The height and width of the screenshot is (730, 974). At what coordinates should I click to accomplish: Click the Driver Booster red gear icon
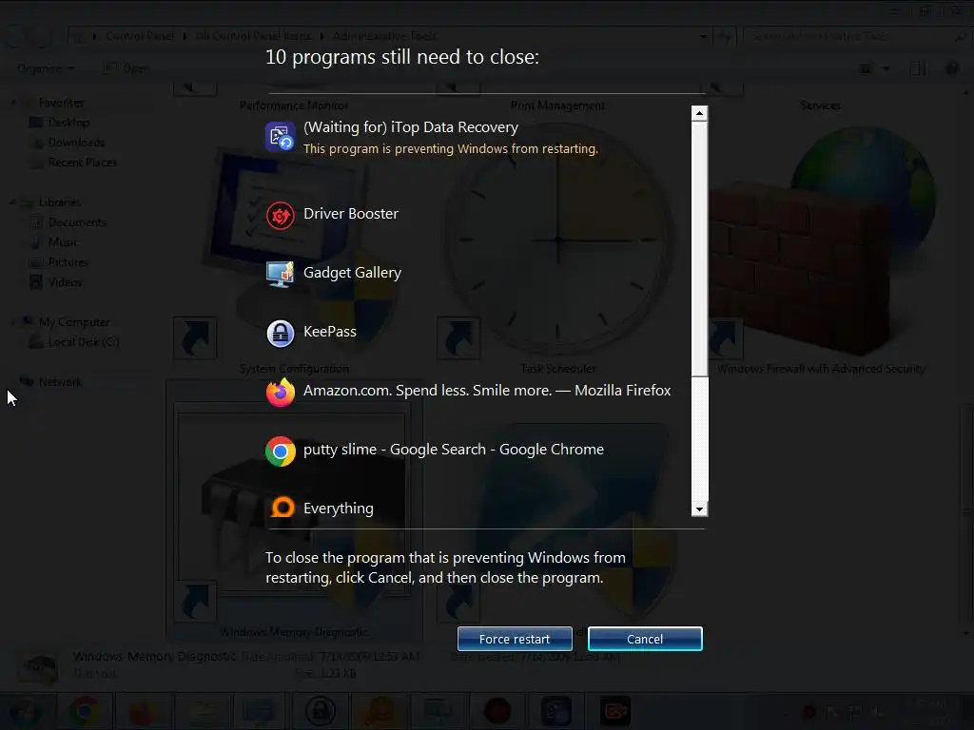tap(281, 216)
